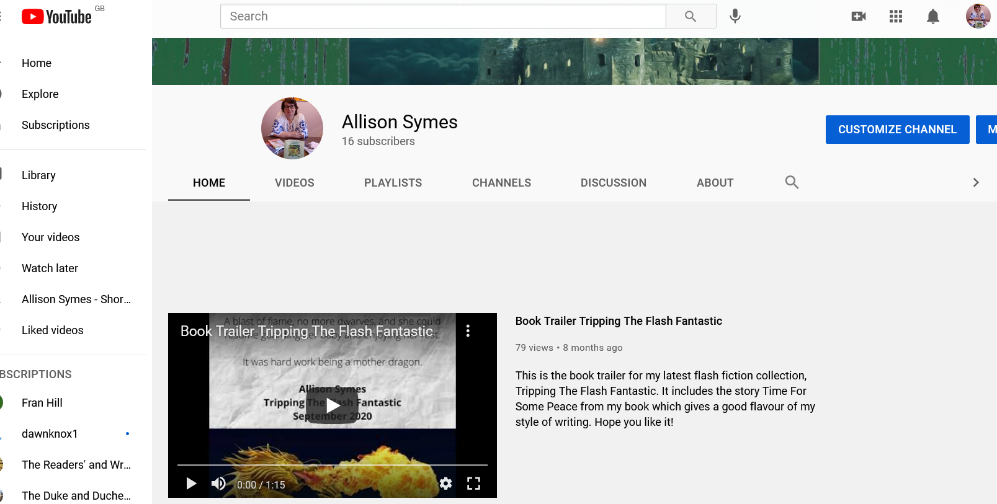
Task: Switch to the Videos tab
Action: [x=295, y=183]
